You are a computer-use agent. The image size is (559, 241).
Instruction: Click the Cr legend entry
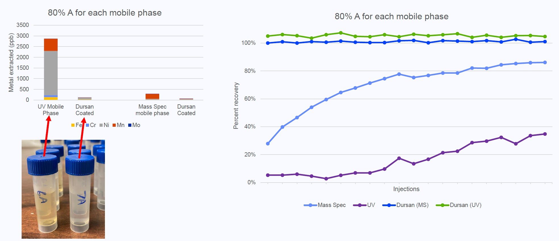(x=91, y=125)
